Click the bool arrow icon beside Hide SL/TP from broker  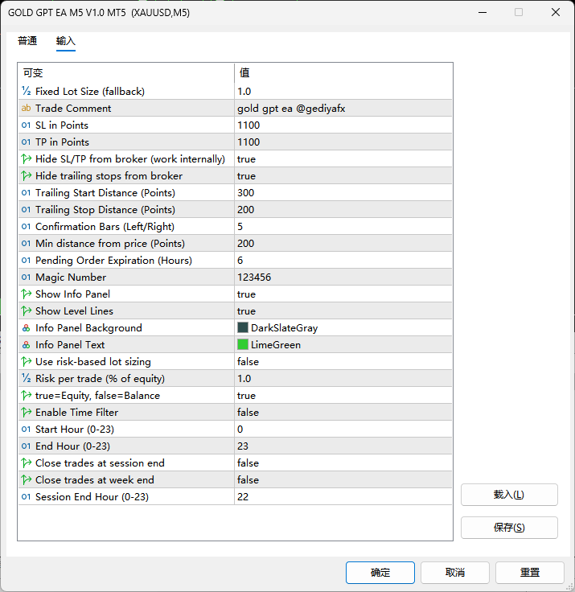point(26,158)
